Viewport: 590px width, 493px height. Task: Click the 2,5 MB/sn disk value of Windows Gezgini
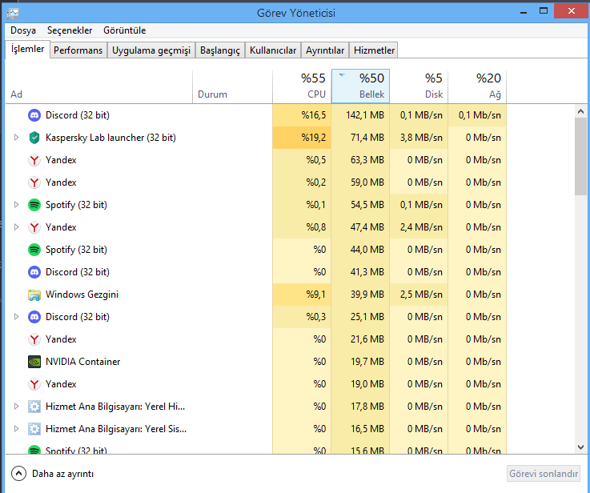pos(421,295)
